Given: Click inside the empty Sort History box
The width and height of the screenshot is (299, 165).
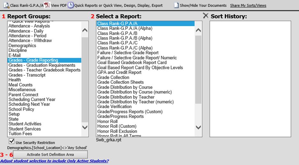Looking at the screenshot, I should tap(250, 79).
